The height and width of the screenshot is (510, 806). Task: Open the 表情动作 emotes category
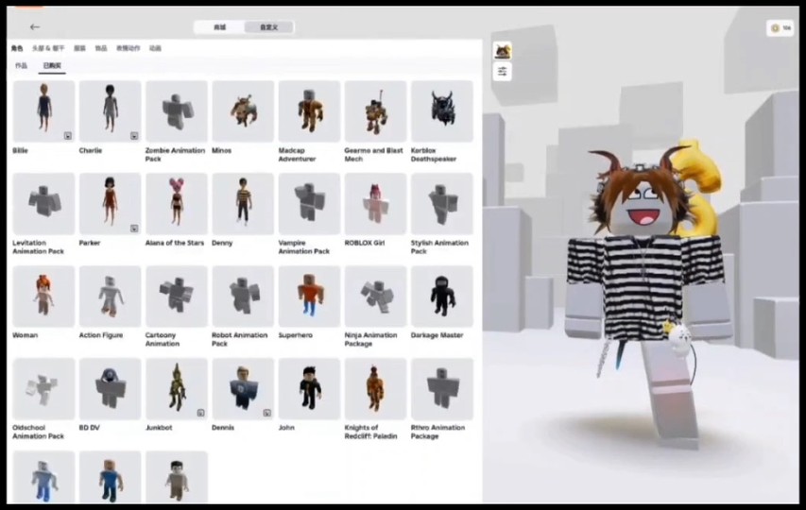(x=128, y=48)
